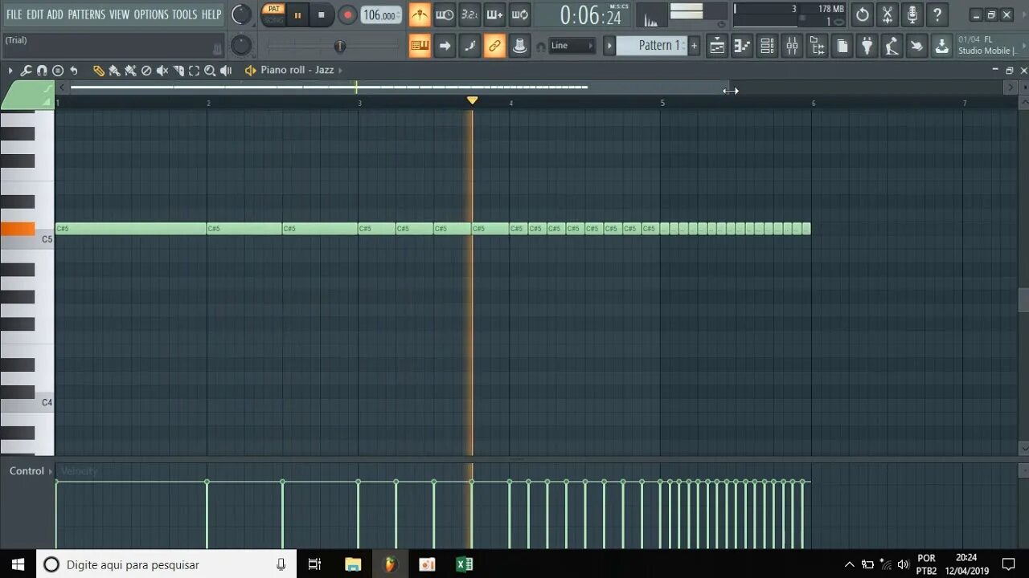Select the Paint brush tool

tap(115, 71)
